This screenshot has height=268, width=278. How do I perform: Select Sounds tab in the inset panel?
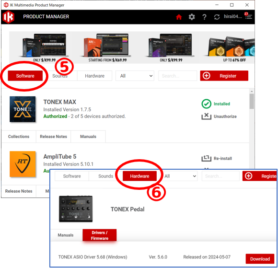[105, 176]
